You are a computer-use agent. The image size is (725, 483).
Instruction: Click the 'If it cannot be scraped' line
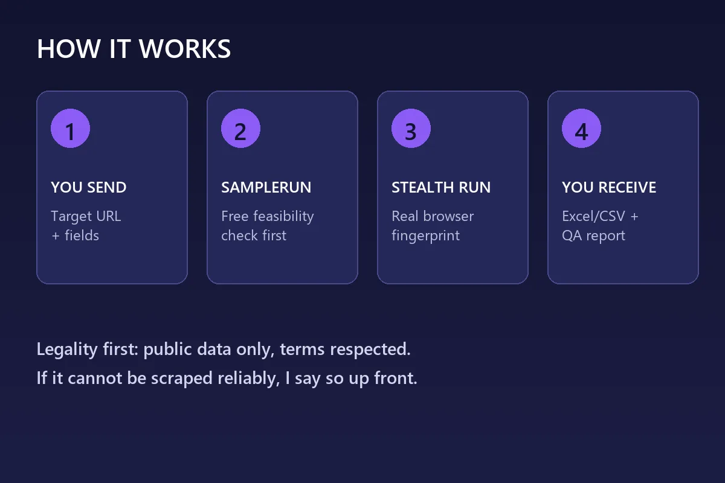pos(227,379)
